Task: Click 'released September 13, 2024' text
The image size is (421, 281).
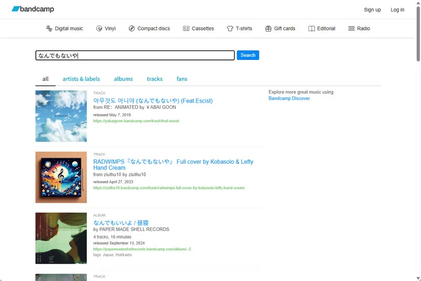Action: click(119, 243)
